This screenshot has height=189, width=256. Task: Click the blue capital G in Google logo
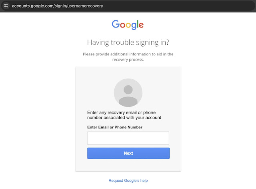[x=116, y=24]
